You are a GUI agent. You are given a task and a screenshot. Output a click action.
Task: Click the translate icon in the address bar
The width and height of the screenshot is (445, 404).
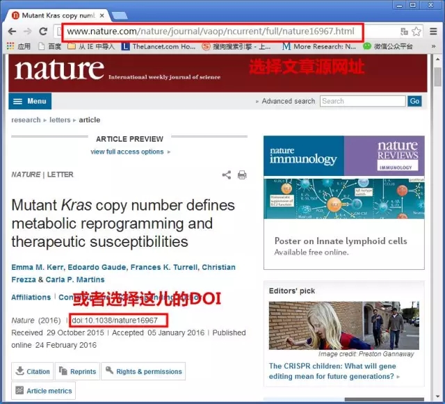[x=404, y=31]
